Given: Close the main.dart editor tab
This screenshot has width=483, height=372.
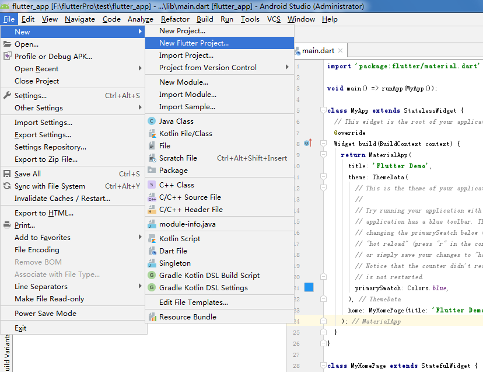Looking at the screenshot, I should point(340,51).
